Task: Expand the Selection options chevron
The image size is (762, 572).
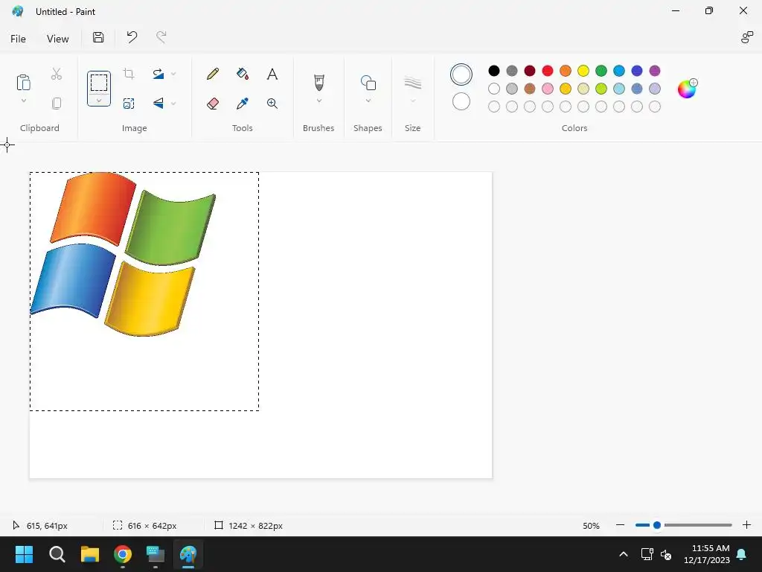Action: tap(99, 101)
